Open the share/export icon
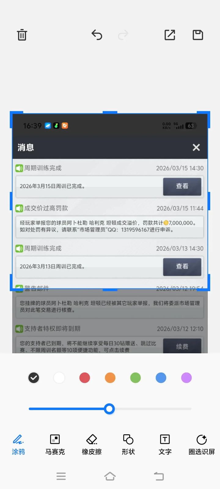 [x=170, y=35]
